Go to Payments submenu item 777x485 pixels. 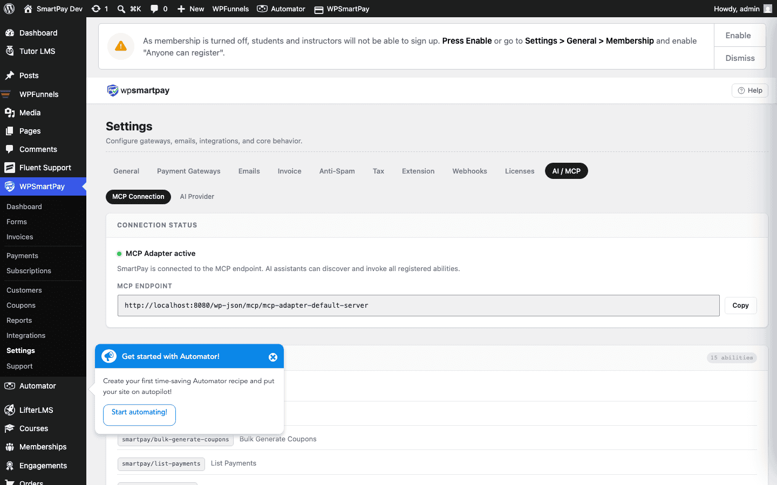pos(22,256)
